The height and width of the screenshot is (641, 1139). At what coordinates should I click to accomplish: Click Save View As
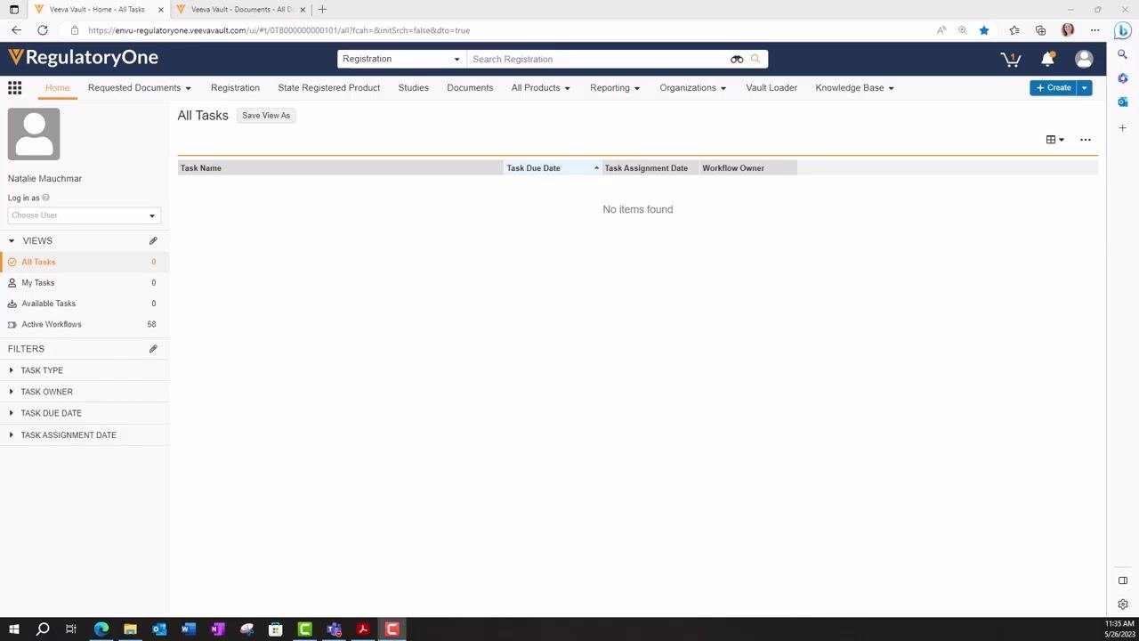pyautogui.click(x=266, y=116)
